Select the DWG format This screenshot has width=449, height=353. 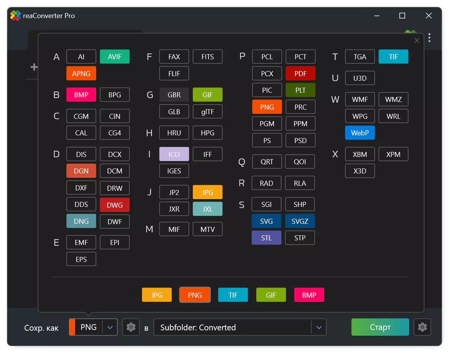(115, 205)
